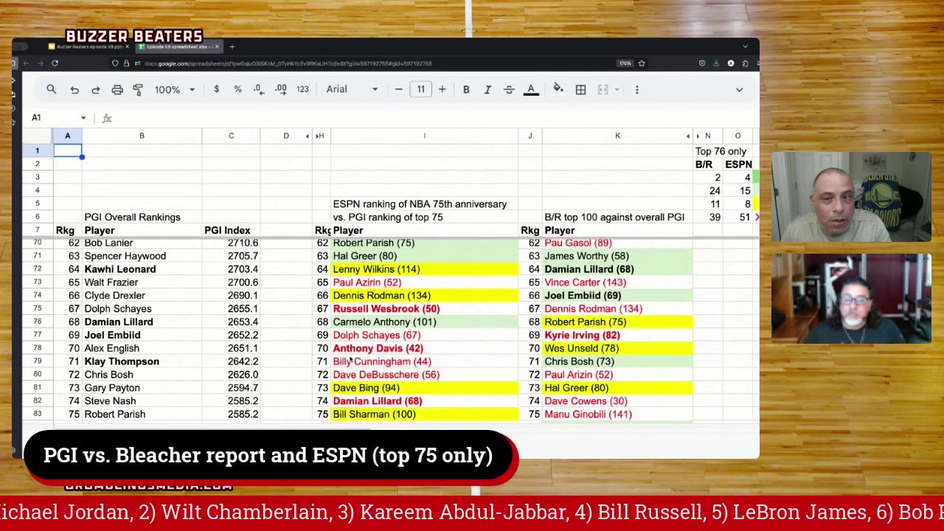This screenshot has height=531, width=944.
Task: Click the 'Klay Thompson' cell
Action: 142,361
